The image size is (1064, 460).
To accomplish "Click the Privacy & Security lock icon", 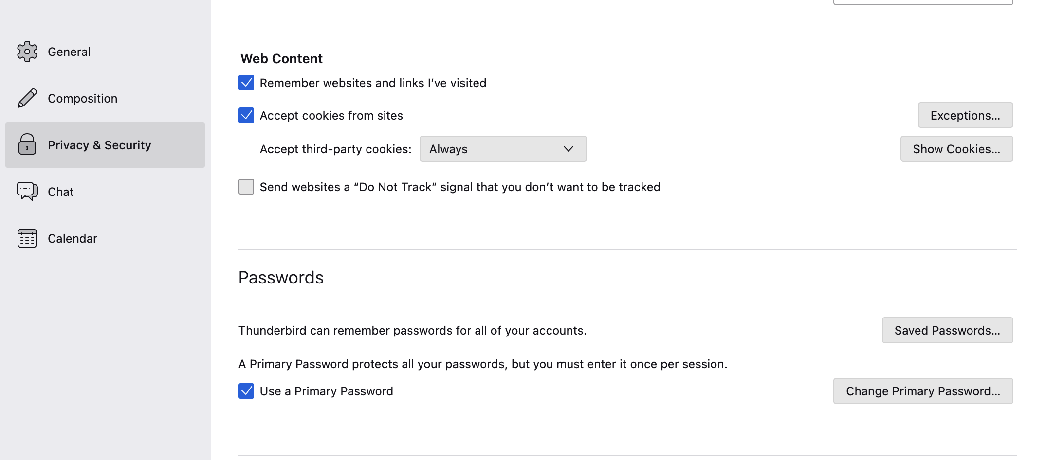I will pos(27,144).
